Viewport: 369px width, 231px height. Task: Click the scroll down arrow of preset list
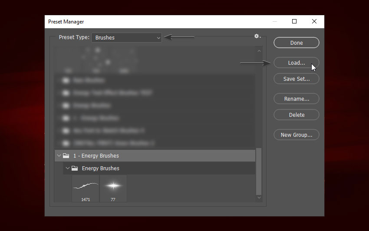[259, 198]
